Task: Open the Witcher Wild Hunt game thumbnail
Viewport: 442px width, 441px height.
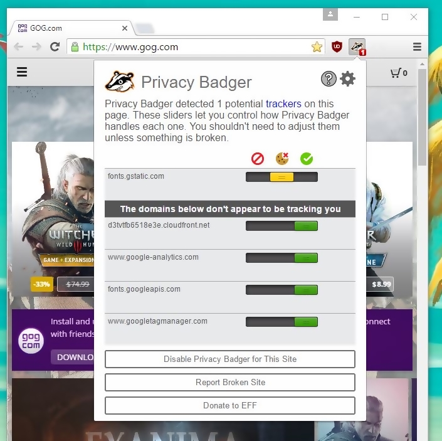Action: [x=53, y=219]
